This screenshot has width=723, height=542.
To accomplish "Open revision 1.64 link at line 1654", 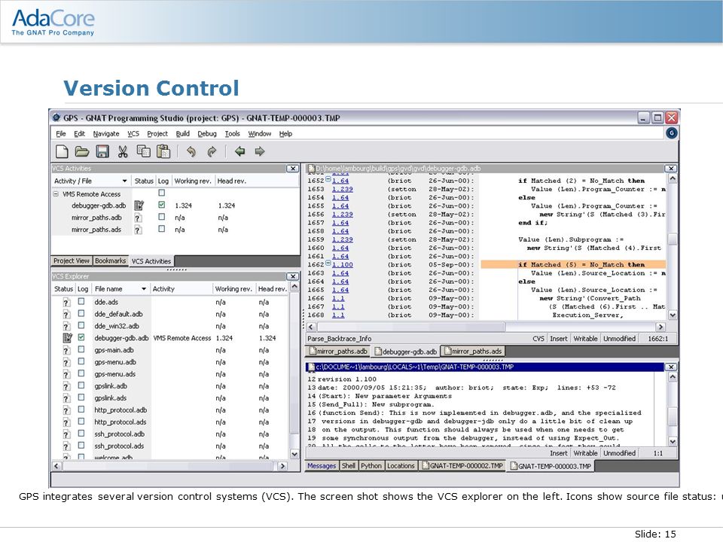I will coord(340,198).
